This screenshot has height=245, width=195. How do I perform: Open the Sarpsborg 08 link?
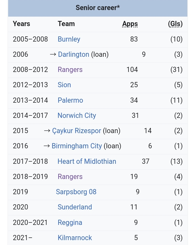coord(76,192)
